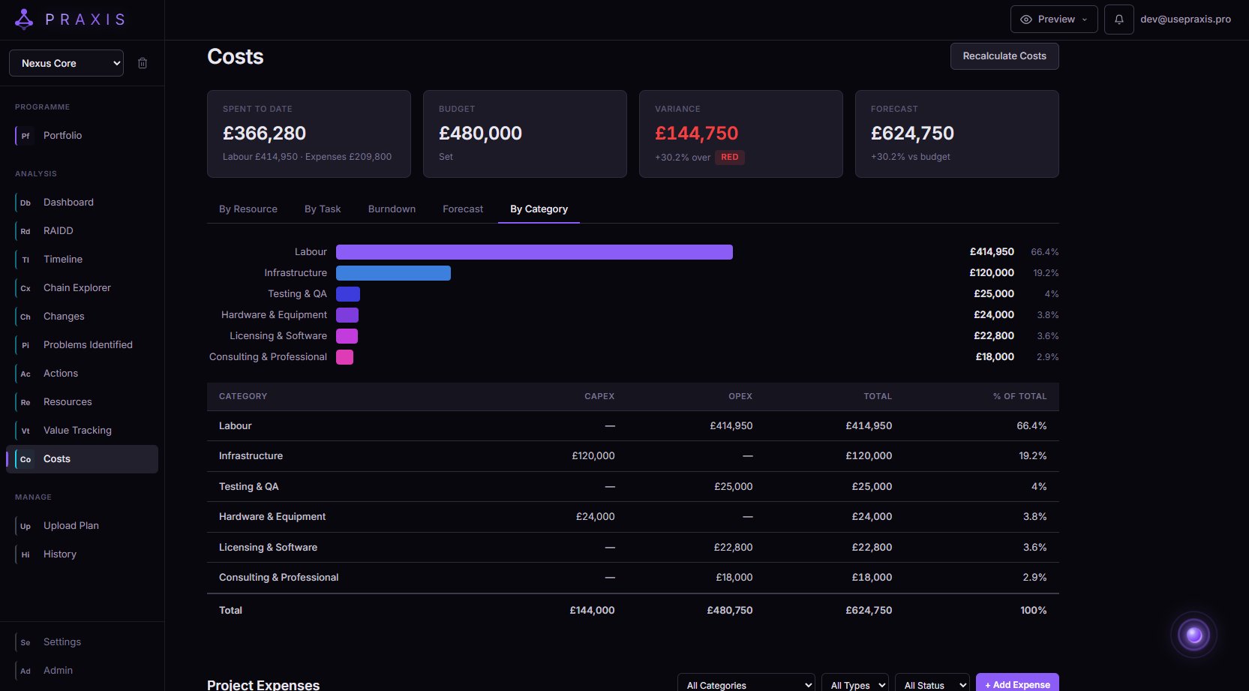Viewport: 1249px width, 691px height.
Task: Click the Add Expense button
Action: 1017,684
